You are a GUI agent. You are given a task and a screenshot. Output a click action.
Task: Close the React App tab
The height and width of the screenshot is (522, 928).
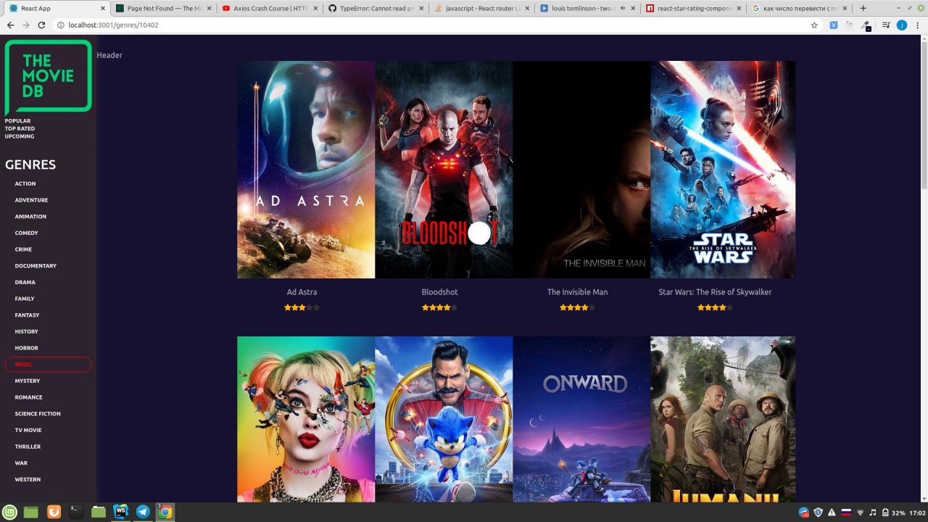[x=101, y=9]
